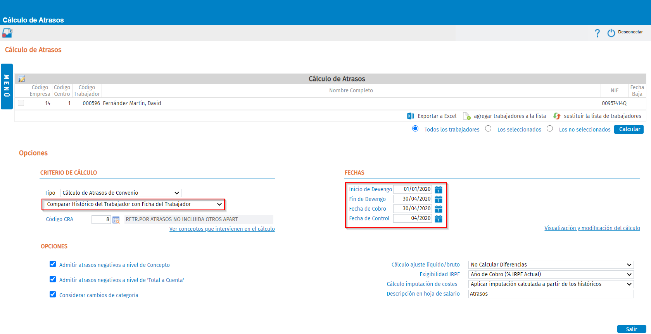The width and height of the screenshot is (651, 334).
Task: Expand the Tipo dropdown
Action: 121,193
